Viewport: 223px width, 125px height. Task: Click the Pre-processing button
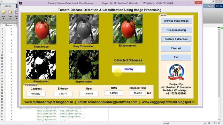coord(176,30)
